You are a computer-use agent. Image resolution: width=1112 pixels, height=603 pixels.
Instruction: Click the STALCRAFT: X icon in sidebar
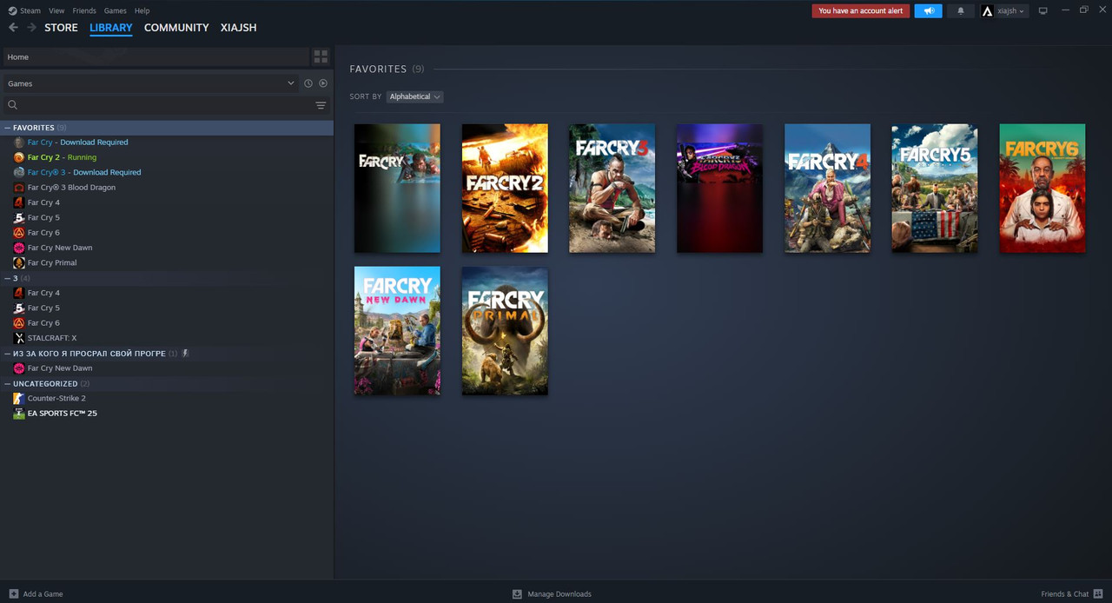(x=19, y=338)
